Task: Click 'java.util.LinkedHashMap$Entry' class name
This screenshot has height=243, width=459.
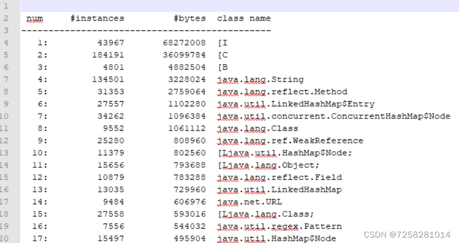Action: tap(296, 104)
